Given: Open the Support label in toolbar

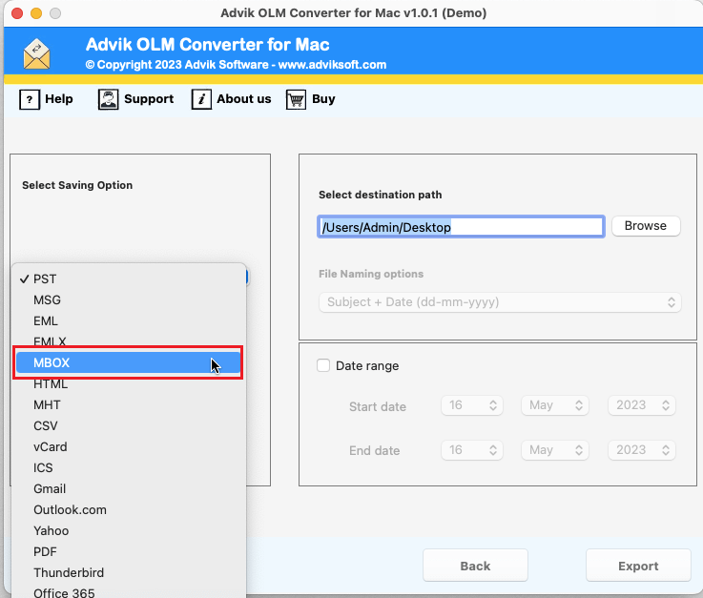Looking at the screenshot, I should pyautogui.click(x=149, y=98).
